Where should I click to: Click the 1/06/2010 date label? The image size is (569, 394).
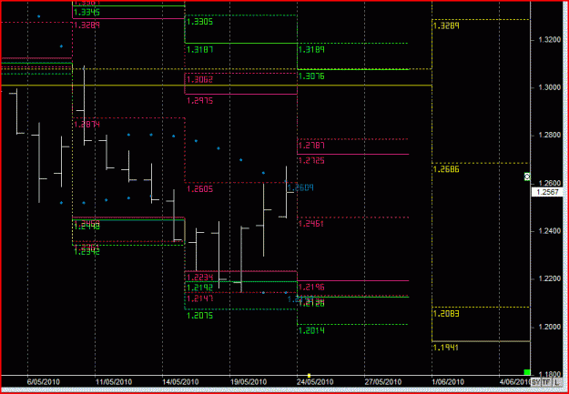click(x=448, y=382)
